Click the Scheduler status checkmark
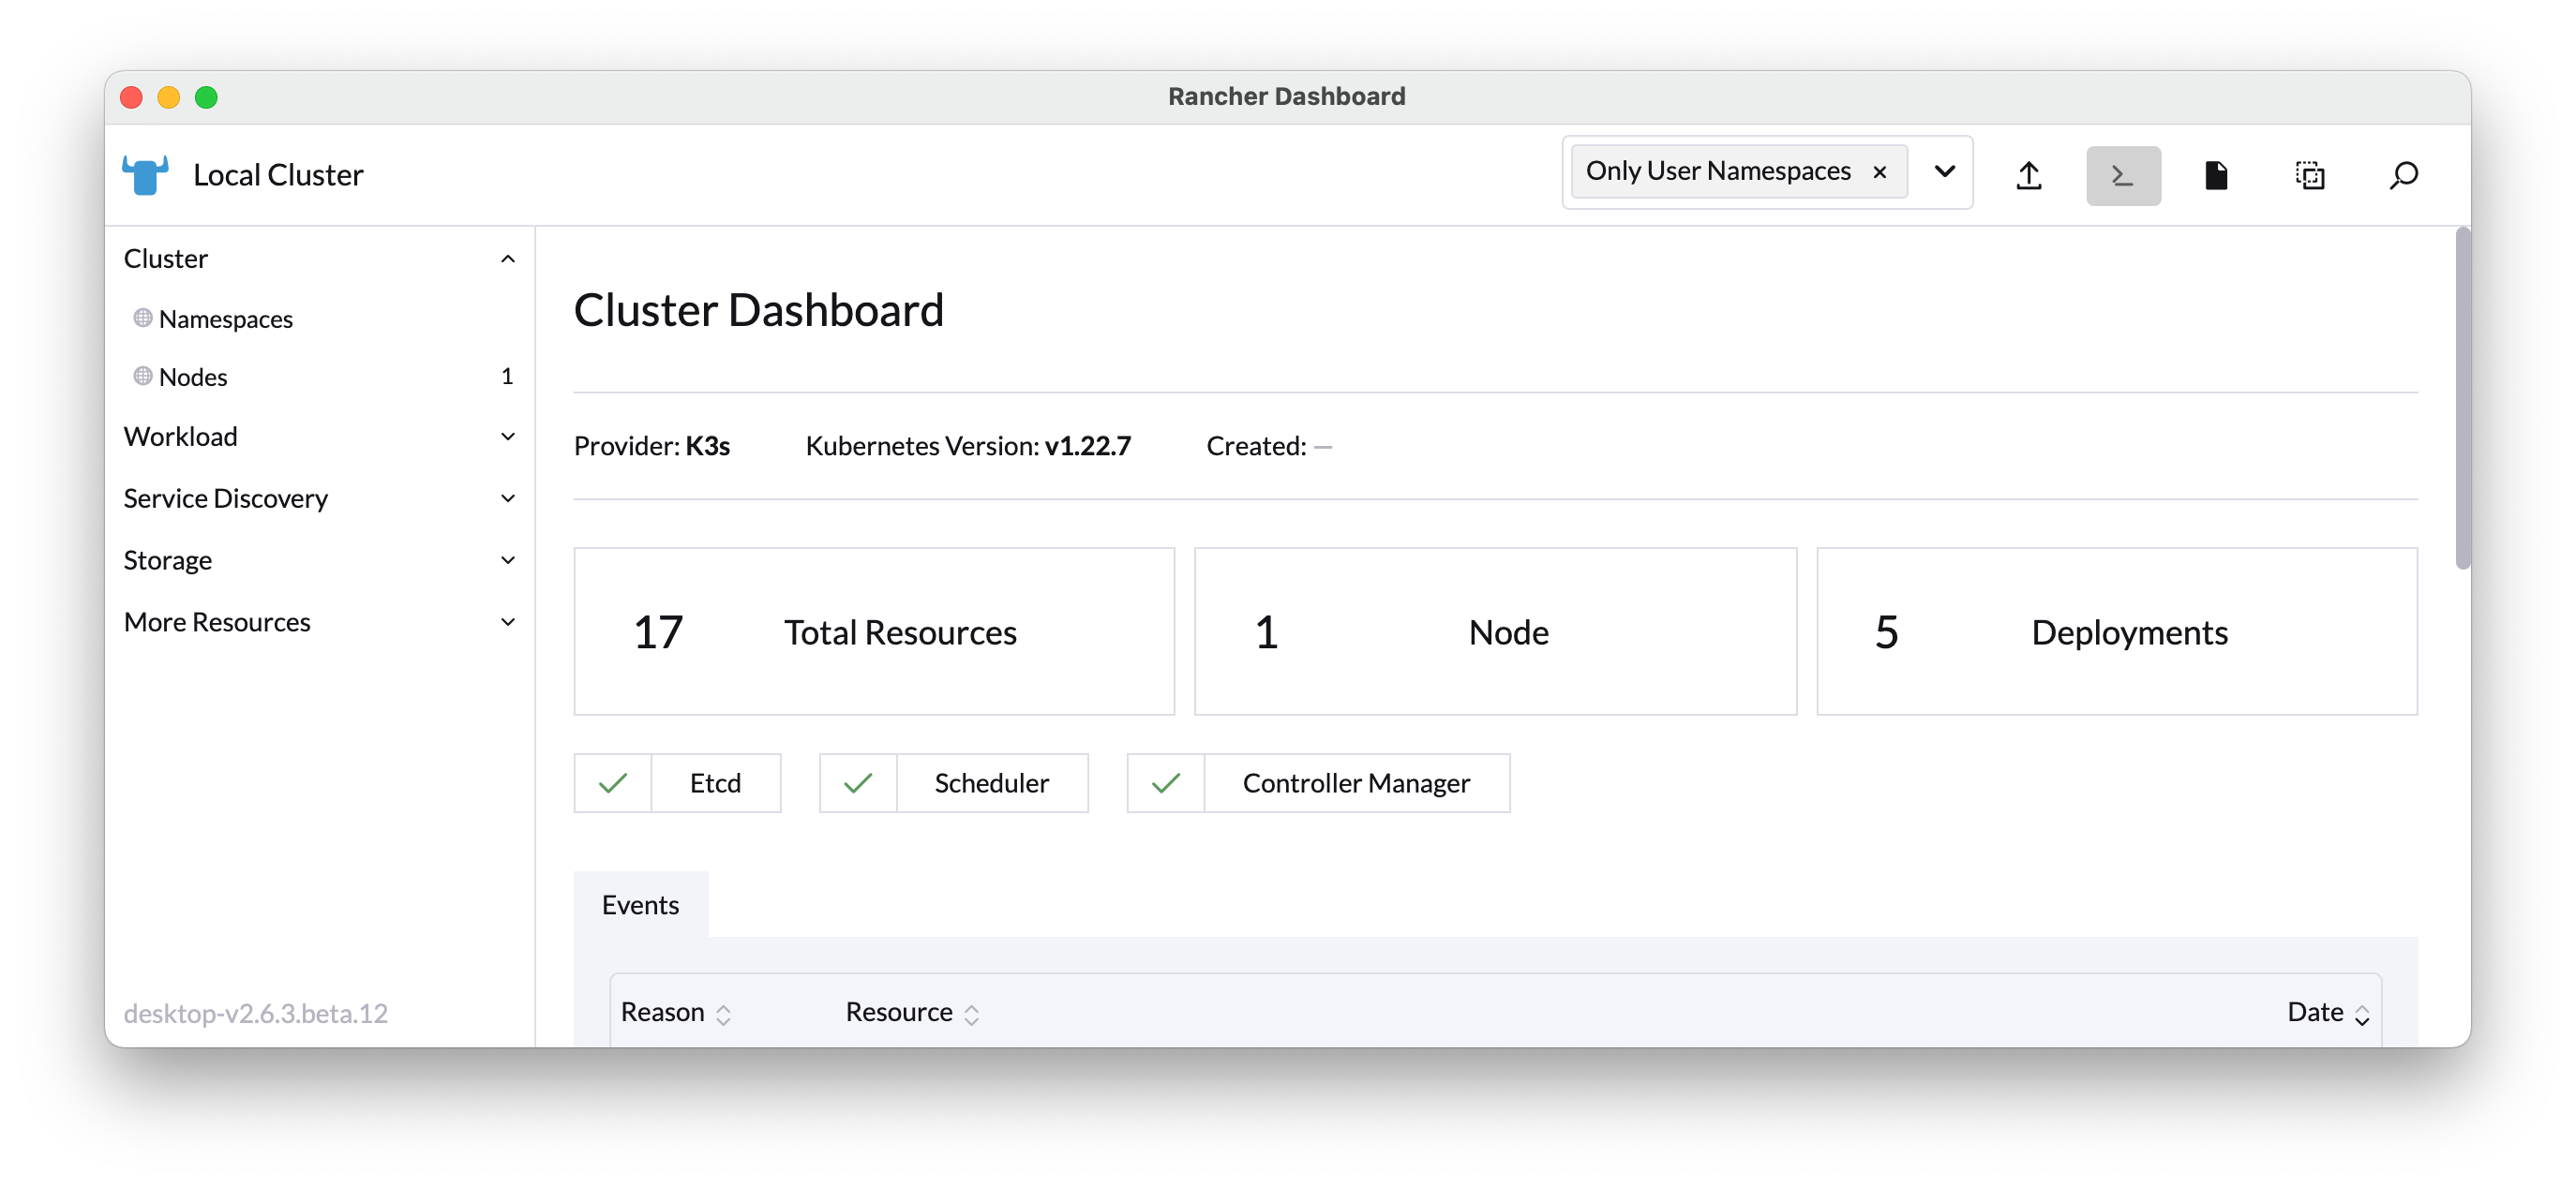 [x=858, y=783]
